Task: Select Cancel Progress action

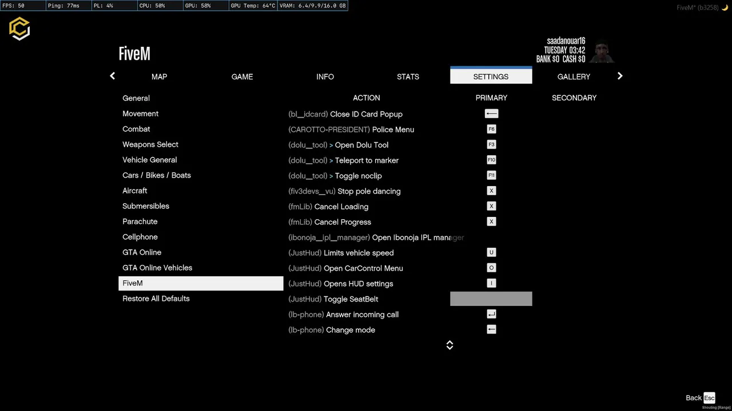Action: pos(330,222)
